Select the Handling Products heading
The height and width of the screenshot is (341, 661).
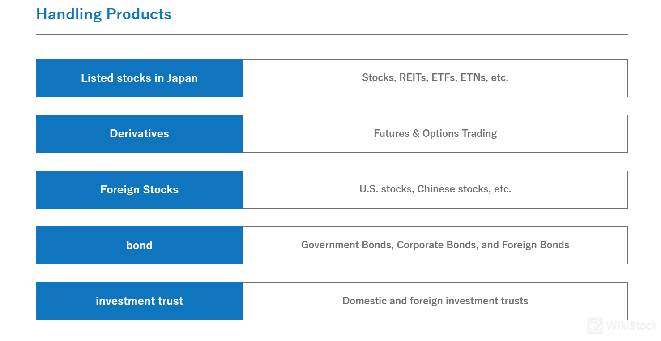click(x=104, y=14)
